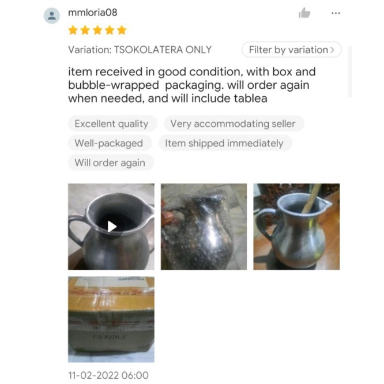Screen dimensions: 384x384
Task: Select the Very accommodating seller tag
Action: (234, 123)
